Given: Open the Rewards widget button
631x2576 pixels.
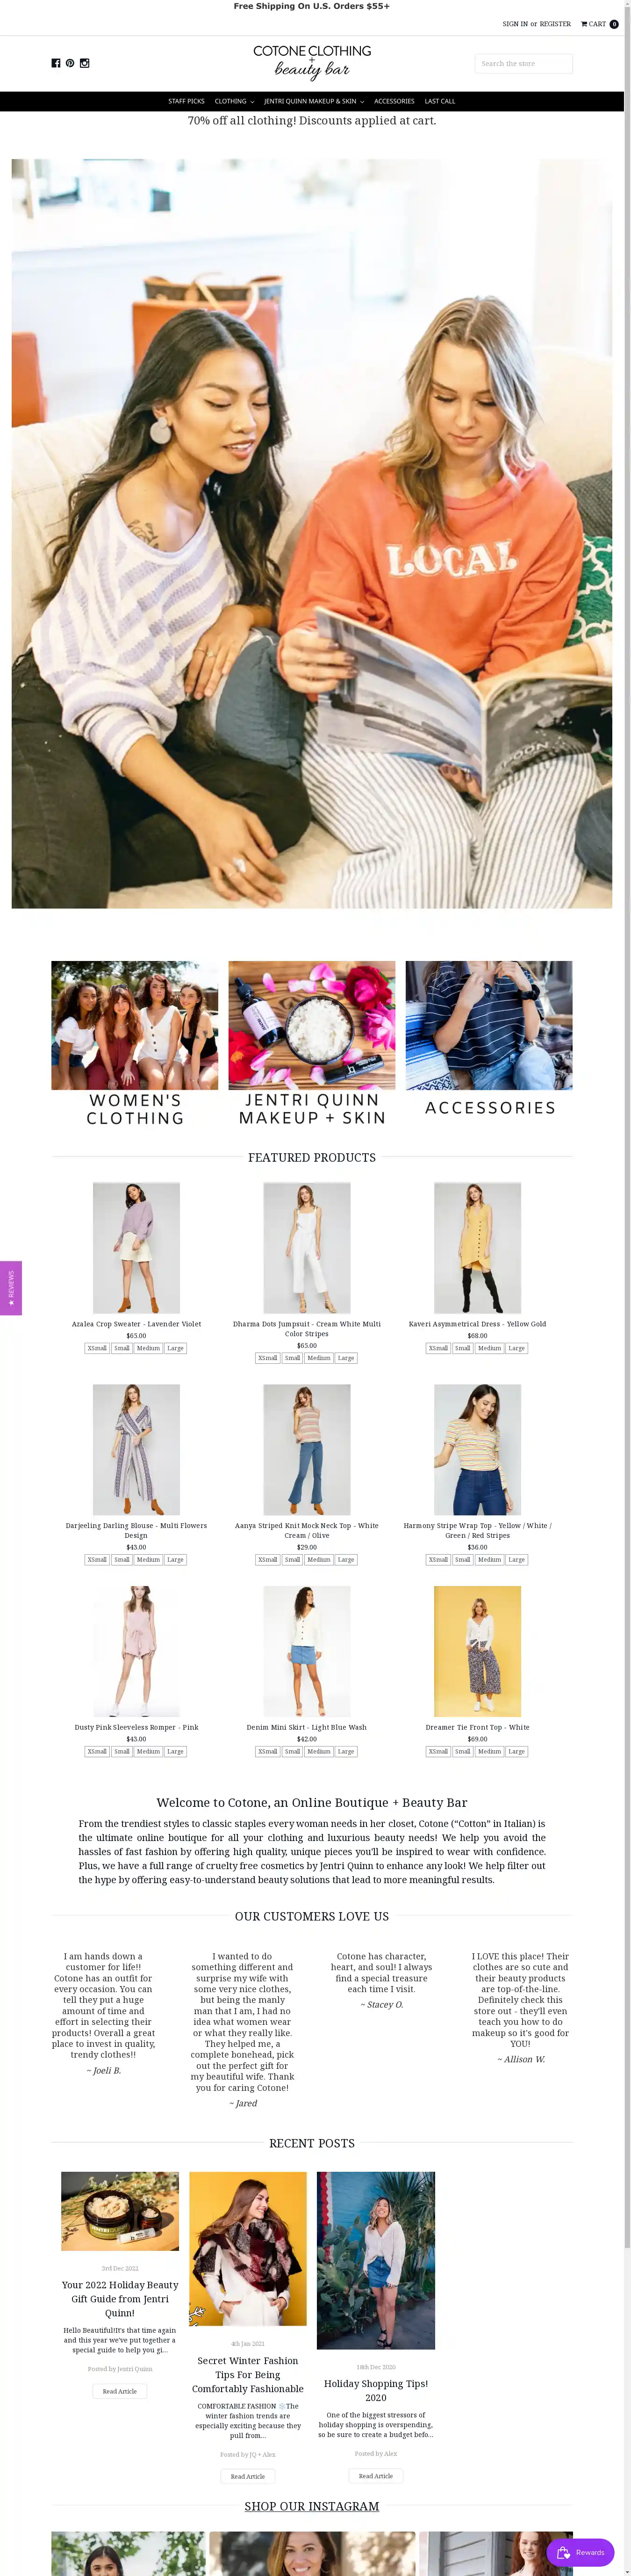Looking at the screenshot, I should [x=580, y=2552].
